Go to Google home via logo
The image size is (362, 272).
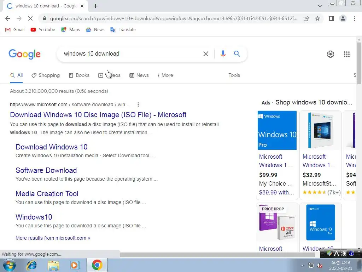point(24,54)
